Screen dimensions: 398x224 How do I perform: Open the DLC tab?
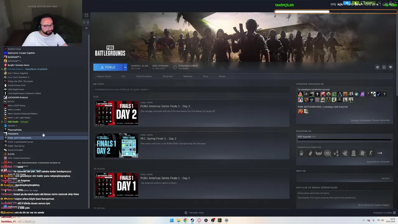[124, 76]
